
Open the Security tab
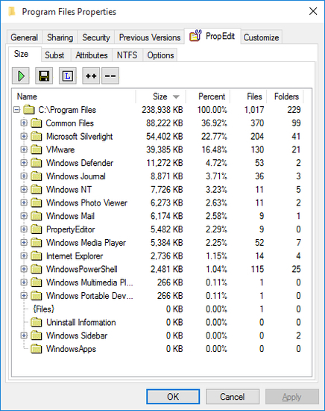click(96, 37)
